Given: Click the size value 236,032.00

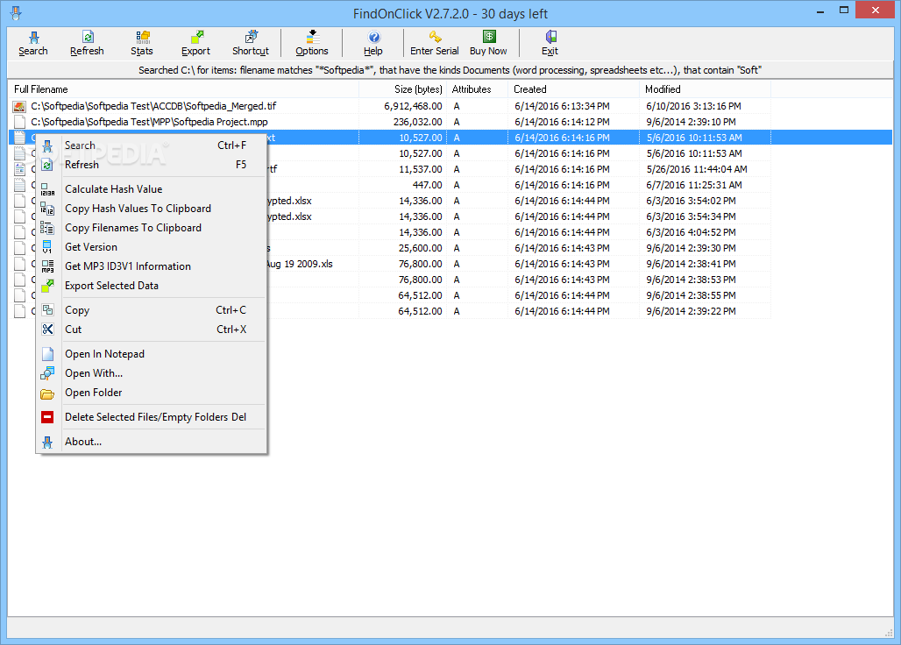Looking at the screenshot, I should pos(418,122).
